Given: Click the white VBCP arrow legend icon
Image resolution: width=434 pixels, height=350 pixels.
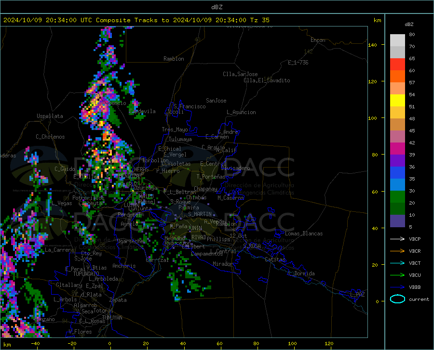Looking at the screenshot, I should pos(397,239).
